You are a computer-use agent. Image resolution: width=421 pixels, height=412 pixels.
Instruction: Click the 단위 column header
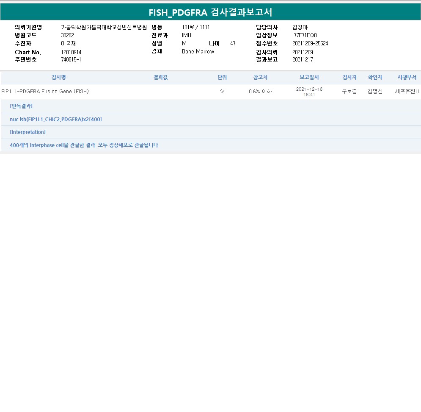click(222, 77)
